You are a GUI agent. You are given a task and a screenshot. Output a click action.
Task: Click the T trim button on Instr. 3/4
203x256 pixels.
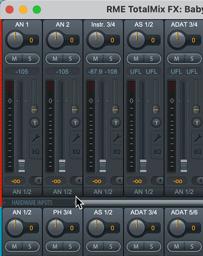click(x=115, y=123)
